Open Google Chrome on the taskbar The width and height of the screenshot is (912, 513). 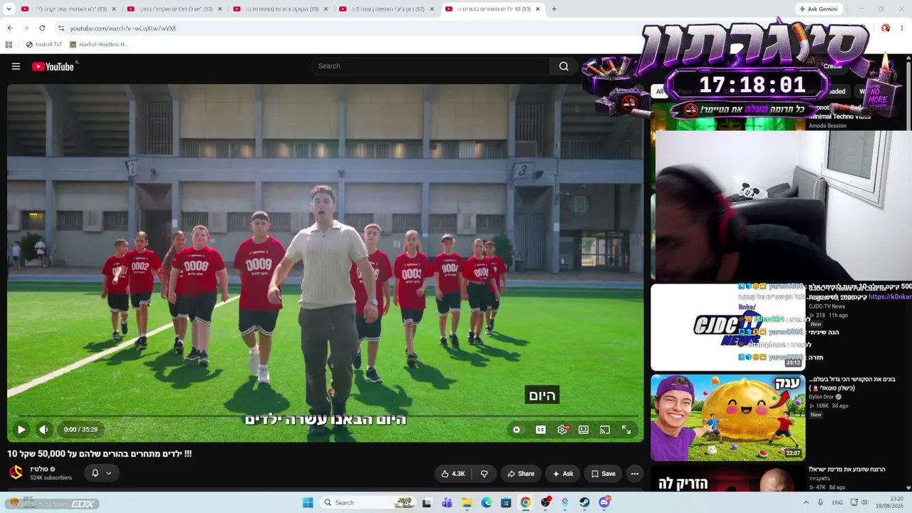(525, 503)
